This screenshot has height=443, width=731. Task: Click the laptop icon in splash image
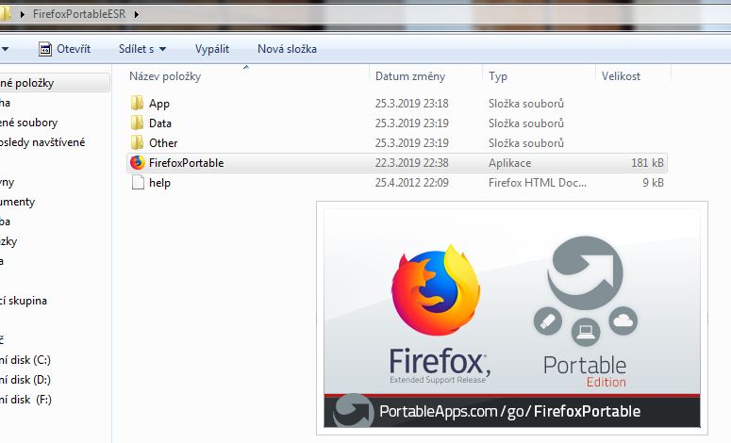click(586, 332)
